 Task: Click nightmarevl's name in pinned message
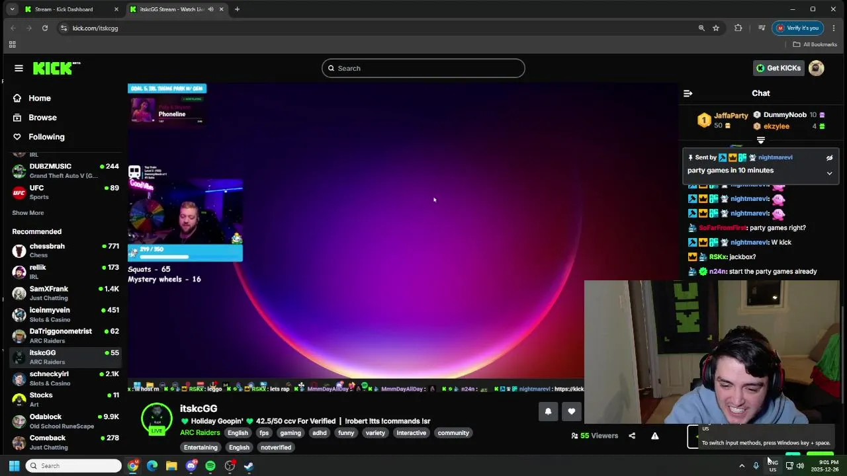click(x=776, y=157)
